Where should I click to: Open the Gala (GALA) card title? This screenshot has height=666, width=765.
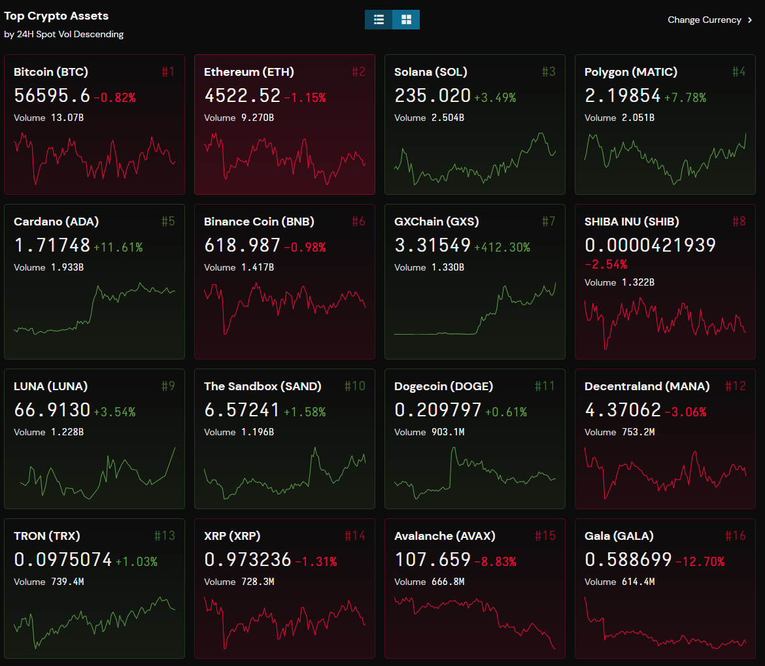click(619, 537)
